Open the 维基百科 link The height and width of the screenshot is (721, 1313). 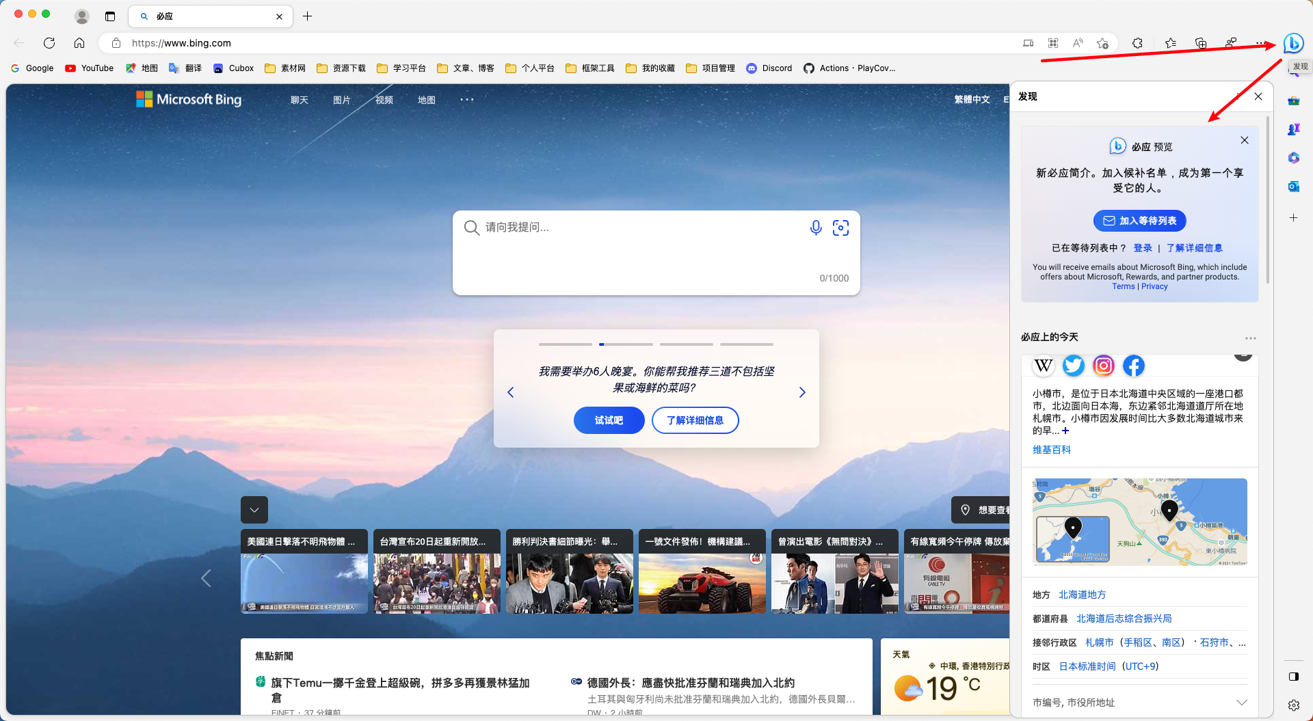[1052, 450]
